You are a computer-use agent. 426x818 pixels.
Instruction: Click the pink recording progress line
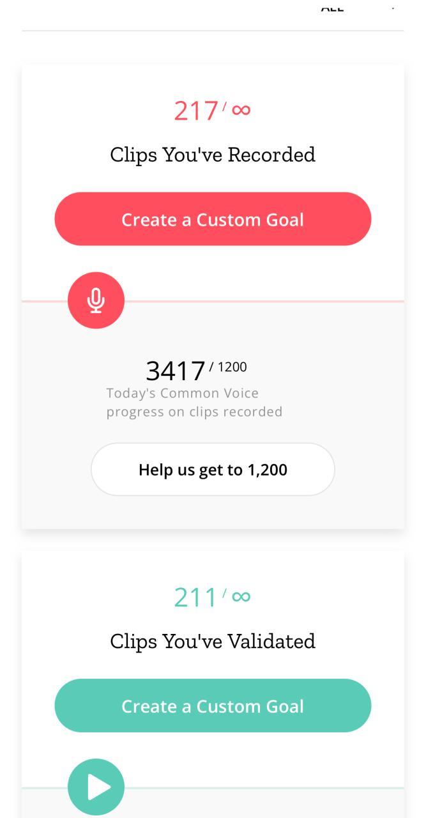tap(268, 301)
